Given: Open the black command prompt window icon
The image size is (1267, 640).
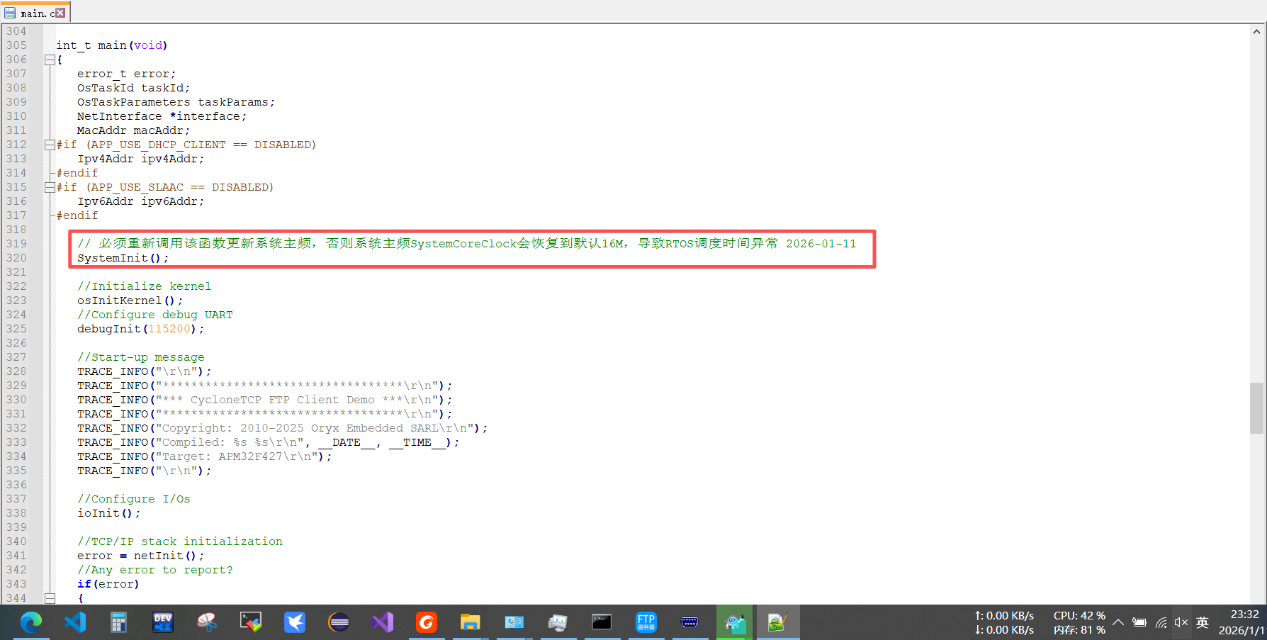Looking at the screenshot, I should coord(602,622).
